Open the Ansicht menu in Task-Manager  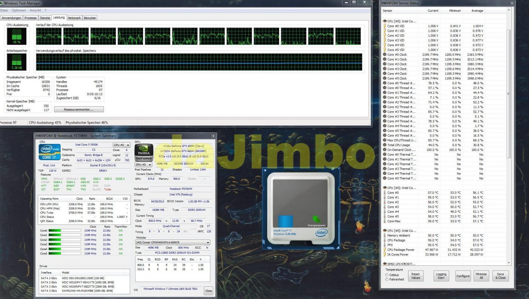click(x=35, y=10)
